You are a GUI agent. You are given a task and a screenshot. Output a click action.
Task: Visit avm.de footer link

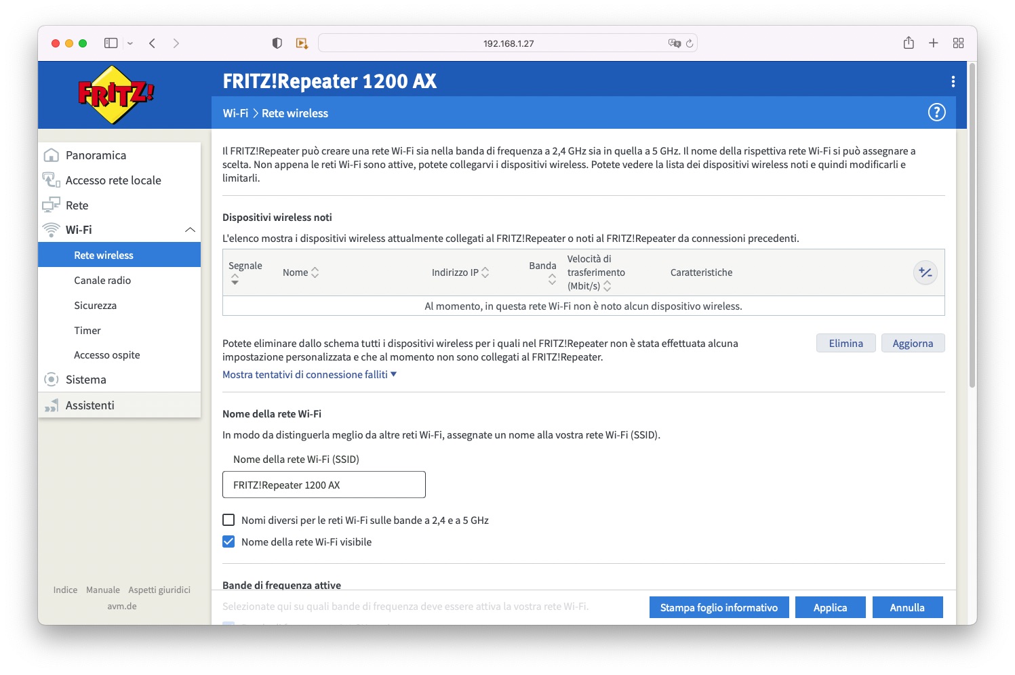click(122, 606)
